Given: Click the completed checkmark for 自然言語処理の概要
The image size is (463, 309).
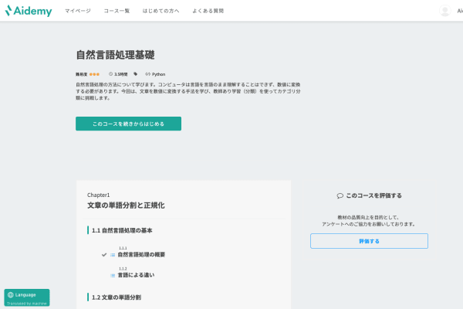Looking at the screenshot, I should (104, 255).
